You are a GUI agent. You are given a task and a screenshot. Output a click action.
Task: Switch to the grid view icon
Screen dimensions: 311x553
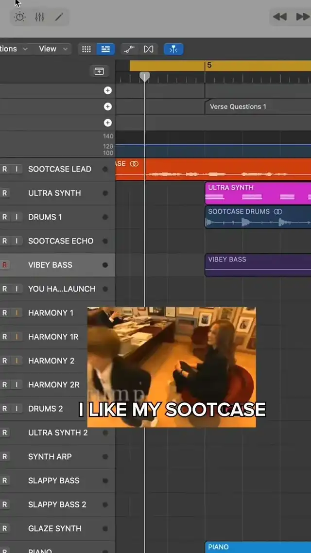click(x=86, y=49)
